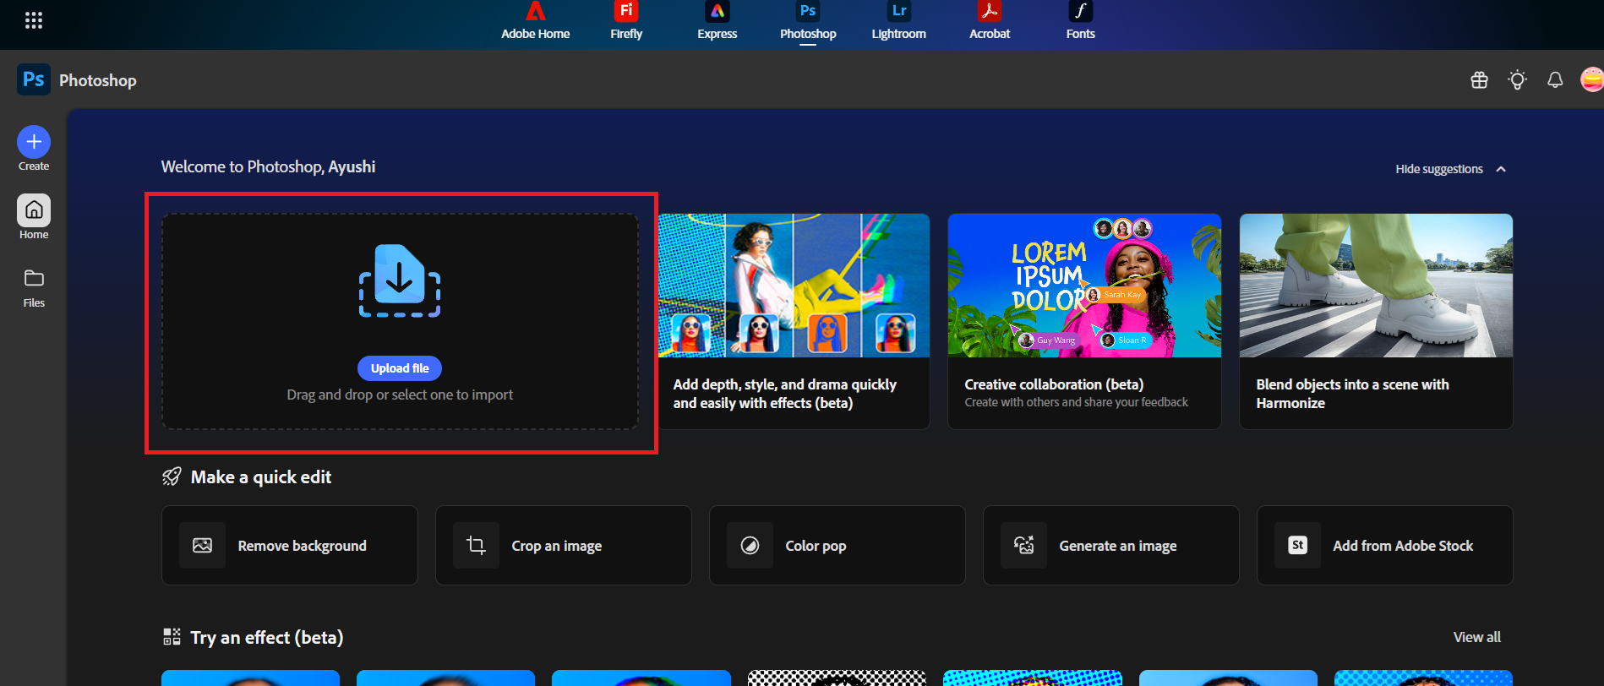Viewport: 1604px width, 686px height.
Task: Open Adobe Express from the top bar
Action: click(x=717, y=21)
